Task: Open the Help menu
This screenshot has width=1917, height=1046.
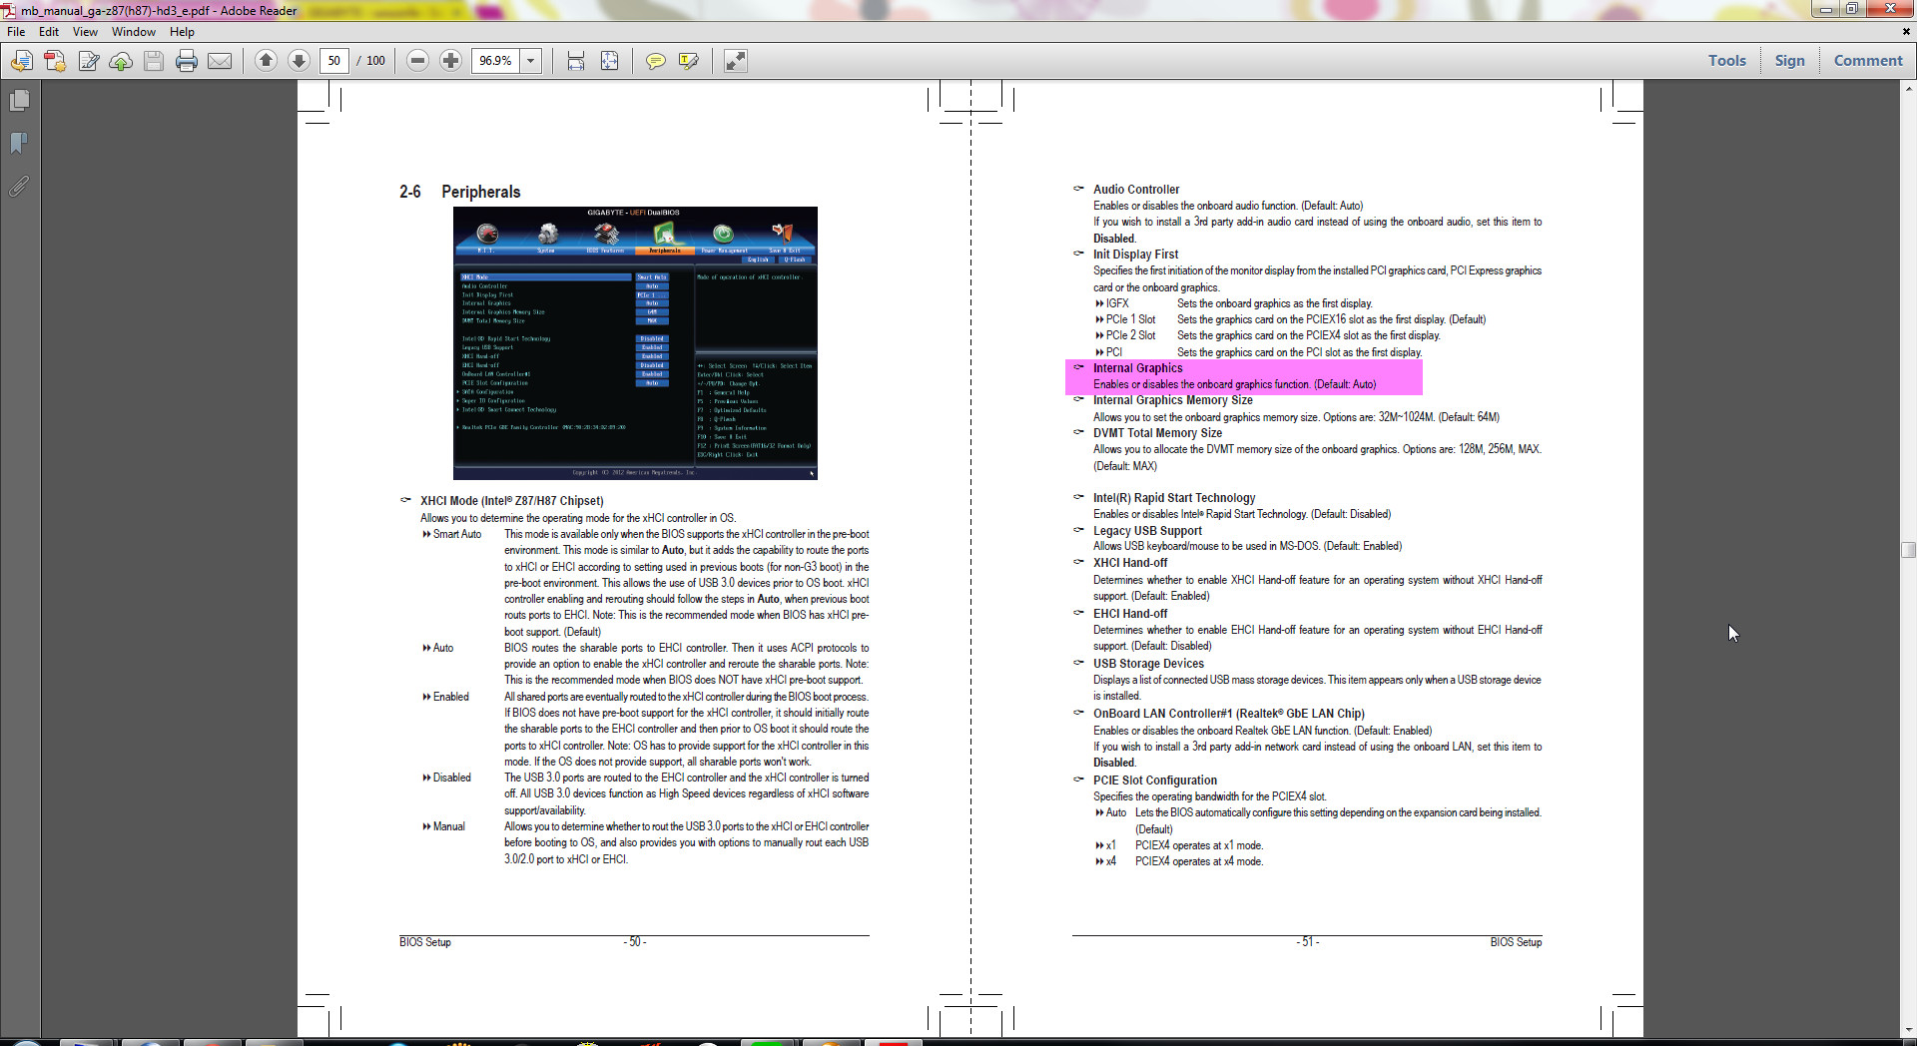Action: (182, 32)
